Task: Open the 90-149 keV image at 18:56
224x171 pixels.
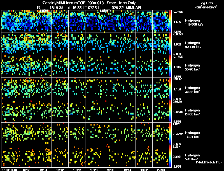Action: tap(26, 44)
